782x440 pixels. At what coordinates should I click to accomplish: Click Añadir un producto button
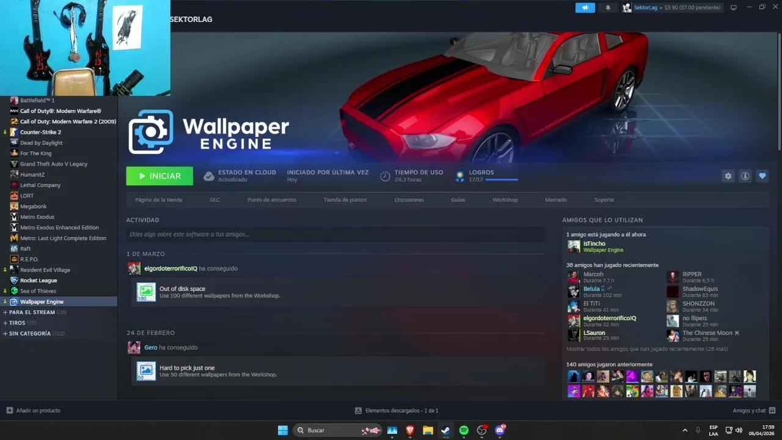[34, 411]
